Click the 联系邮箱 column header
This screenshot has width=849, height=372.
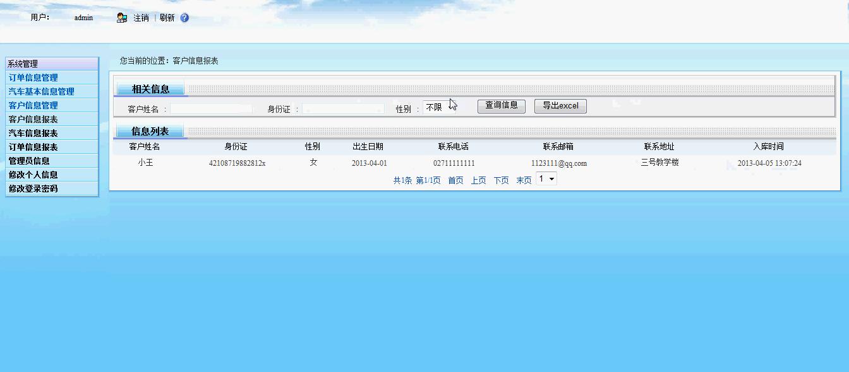click(x=558, y=146)
